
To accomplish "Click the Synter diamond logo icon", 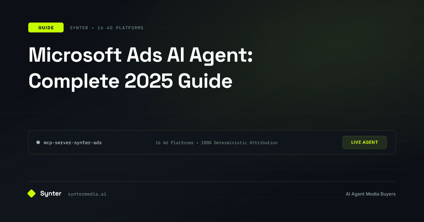I will (x=31, y=193).
